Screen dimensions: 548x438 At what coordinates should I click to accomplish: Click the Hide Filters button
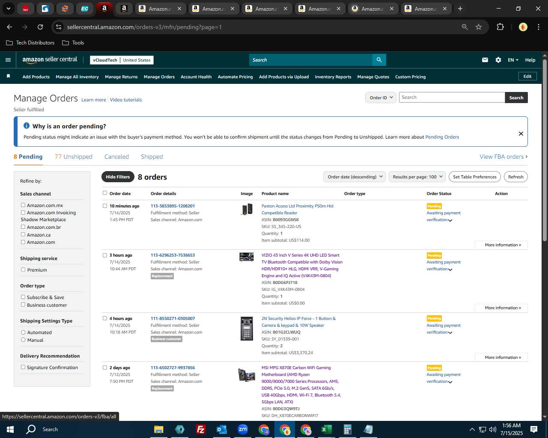[118, 177]
